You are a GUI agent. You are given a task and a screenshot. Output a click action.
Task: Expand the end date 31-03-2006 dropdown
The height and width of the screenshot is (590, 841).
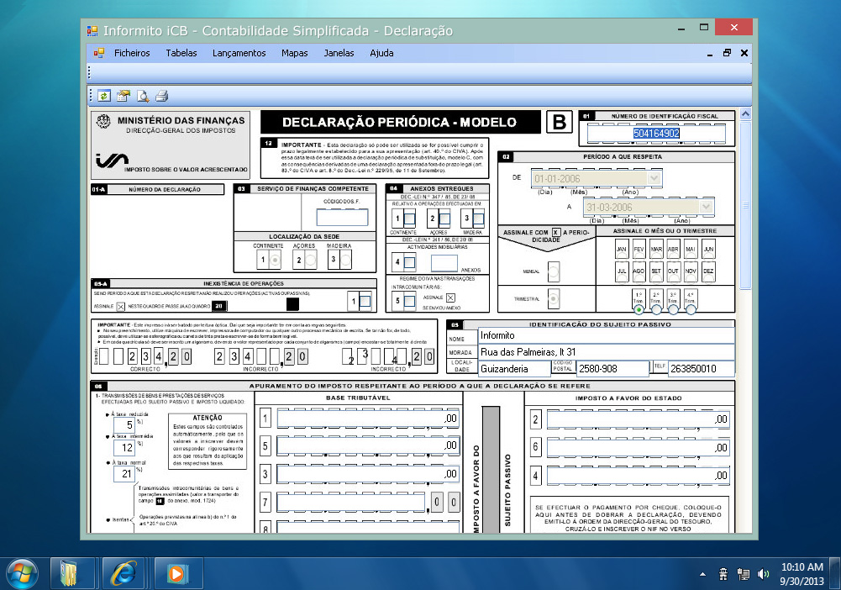[x=706, y=208]
